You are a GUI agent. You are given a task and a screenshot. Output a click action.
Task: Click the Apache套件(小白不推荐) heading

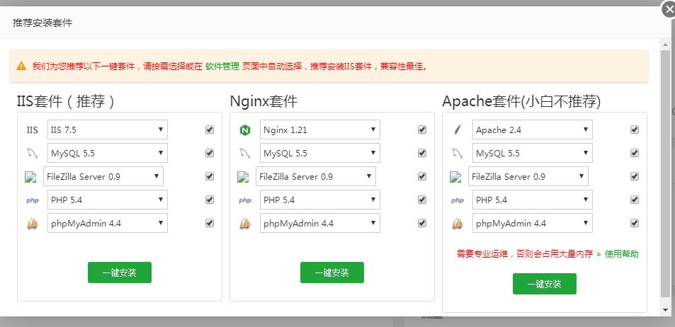[521, 101]
